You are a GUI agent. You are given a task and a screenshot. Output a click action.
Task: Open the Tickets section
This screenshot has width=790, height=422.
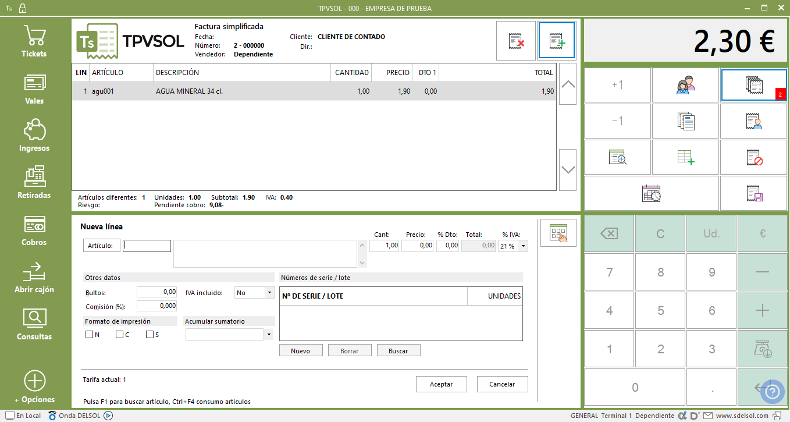(34, 41)
